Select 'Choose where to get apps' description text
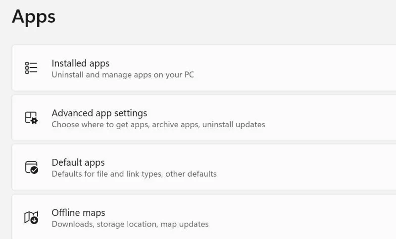The width and height of the screenshot is (396, 239). click(100, 124)
